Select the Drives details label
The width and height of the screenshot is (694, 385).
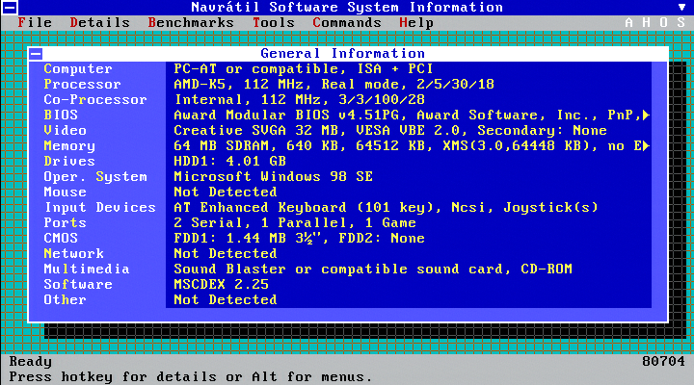click(69, 162)
